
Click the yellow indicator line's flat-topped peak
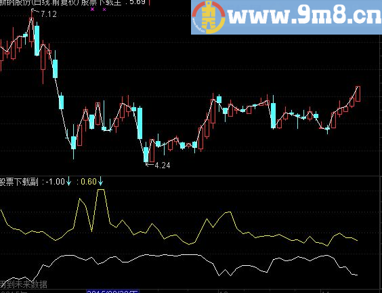click(x=101, y=189)
